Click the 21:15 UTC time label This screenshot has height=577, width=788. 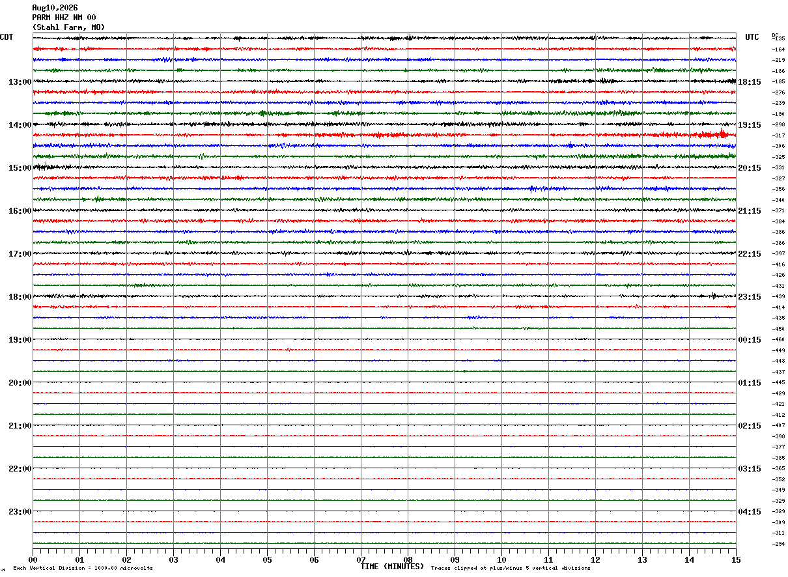pos(750,211)
